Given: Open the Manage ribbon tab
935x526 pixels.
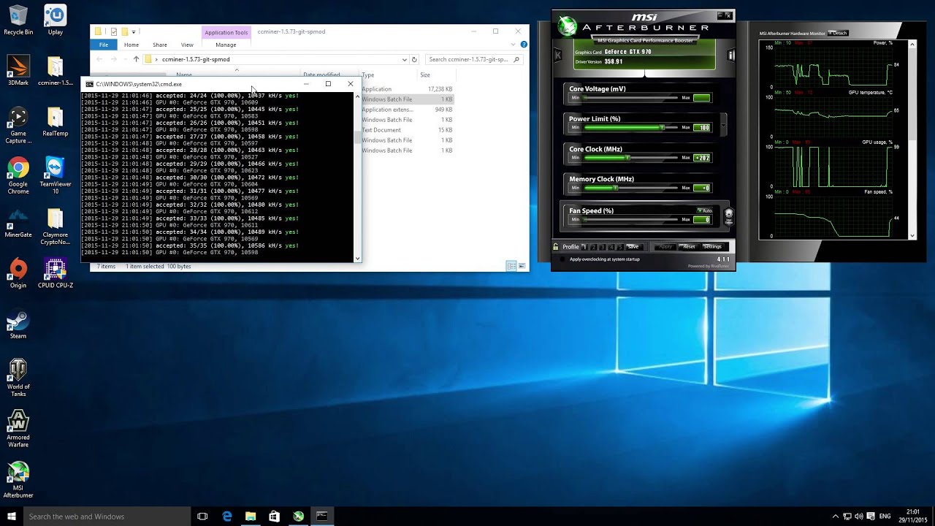Looking at the screenshot, I should click(x=226, y=45).
